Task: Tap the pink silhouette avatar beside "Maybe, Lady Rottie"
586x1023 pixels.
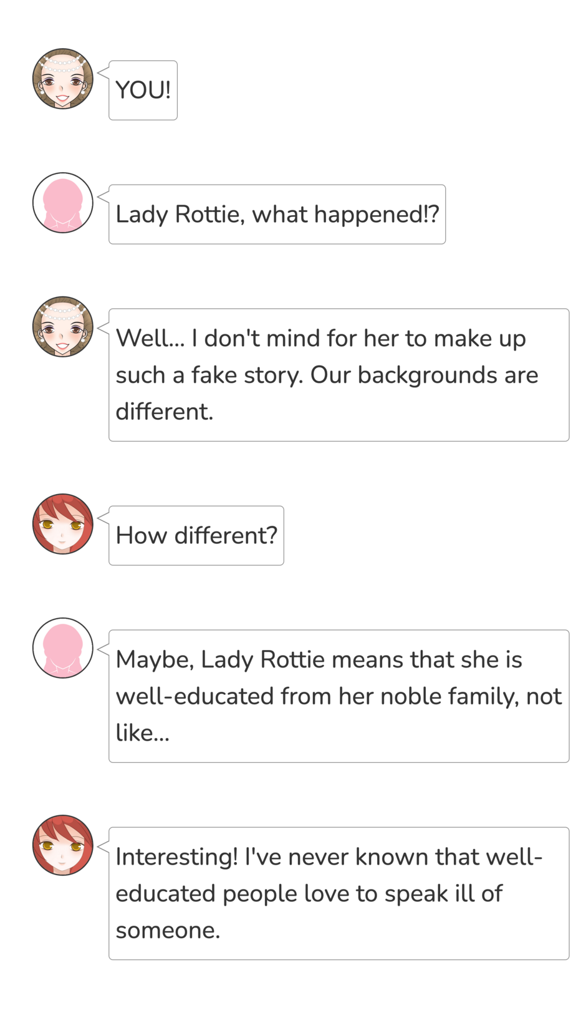Action: point(62,648)
